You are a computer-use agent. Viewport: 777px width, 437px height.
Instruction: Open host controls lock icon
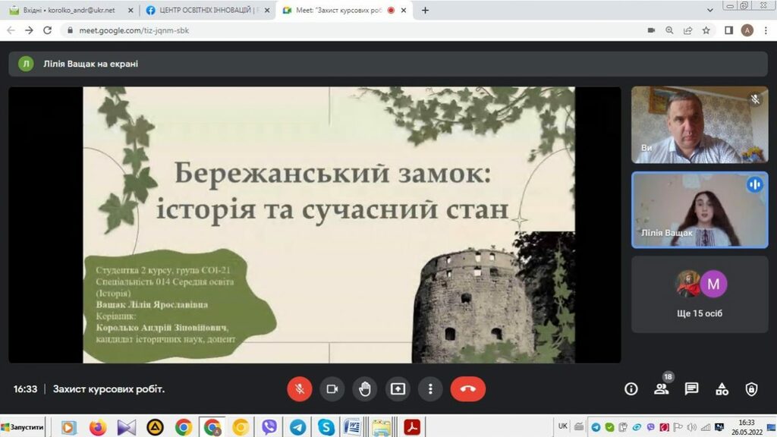pyautogui.click(x=751, y=389)
